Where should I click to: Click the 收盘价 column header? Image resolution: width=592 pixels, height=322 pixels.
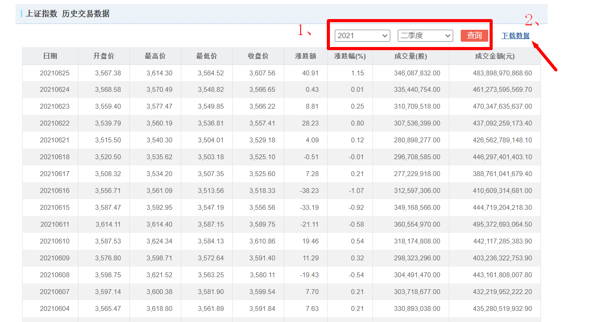coord(258,56)
